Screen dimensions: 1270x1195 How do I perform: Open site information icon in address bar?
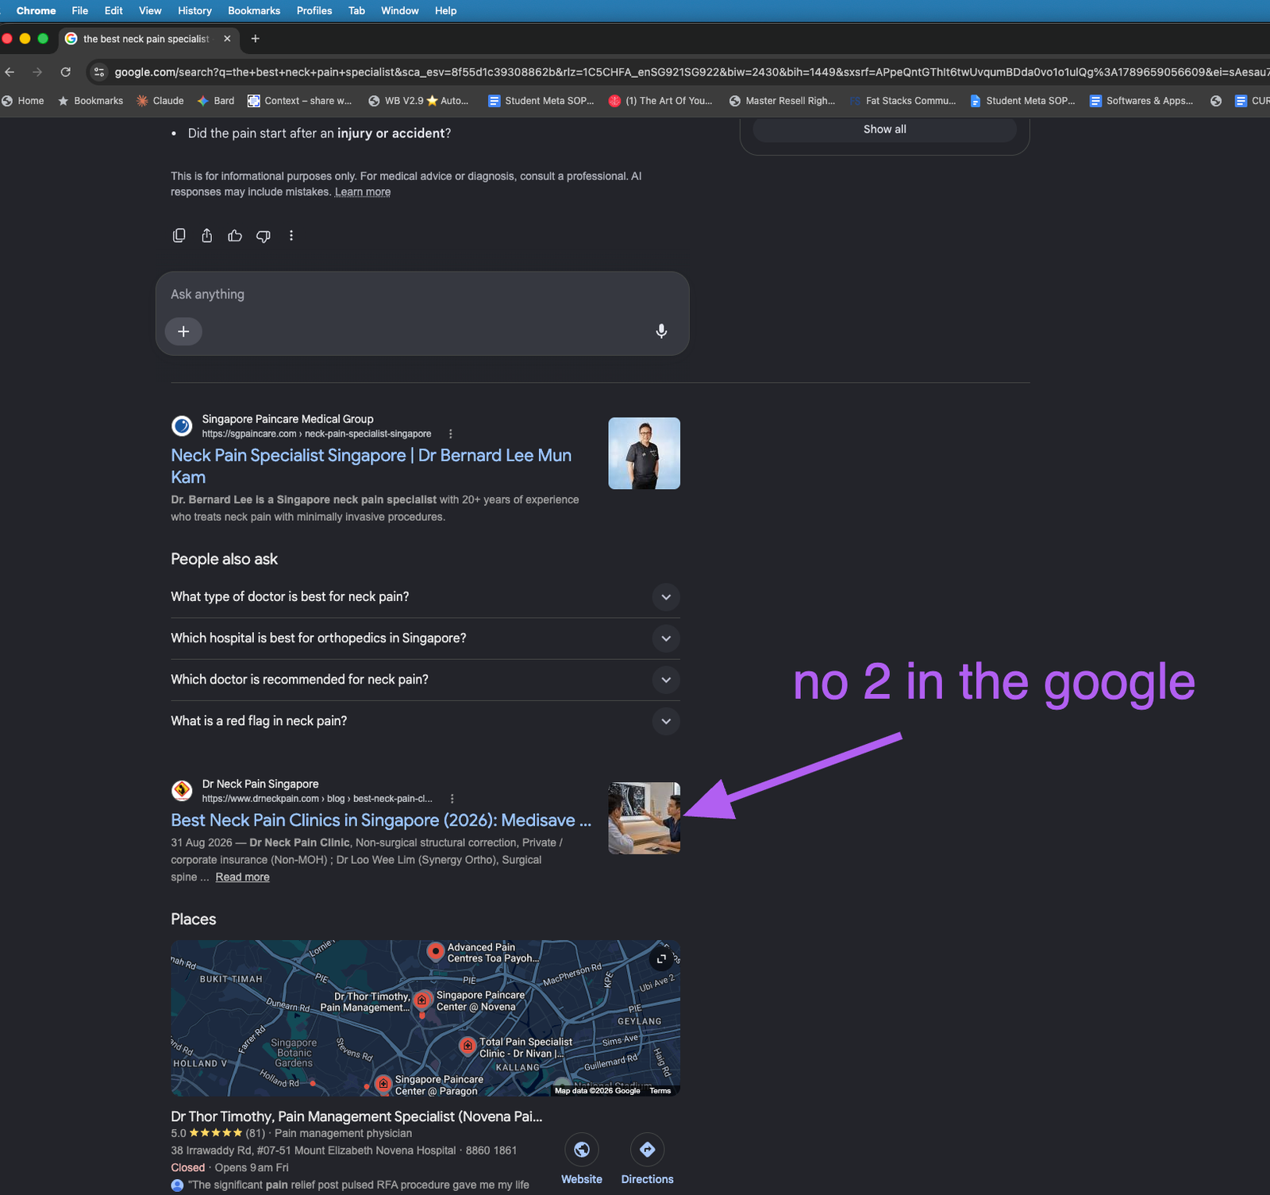click(x=99, y=72)
